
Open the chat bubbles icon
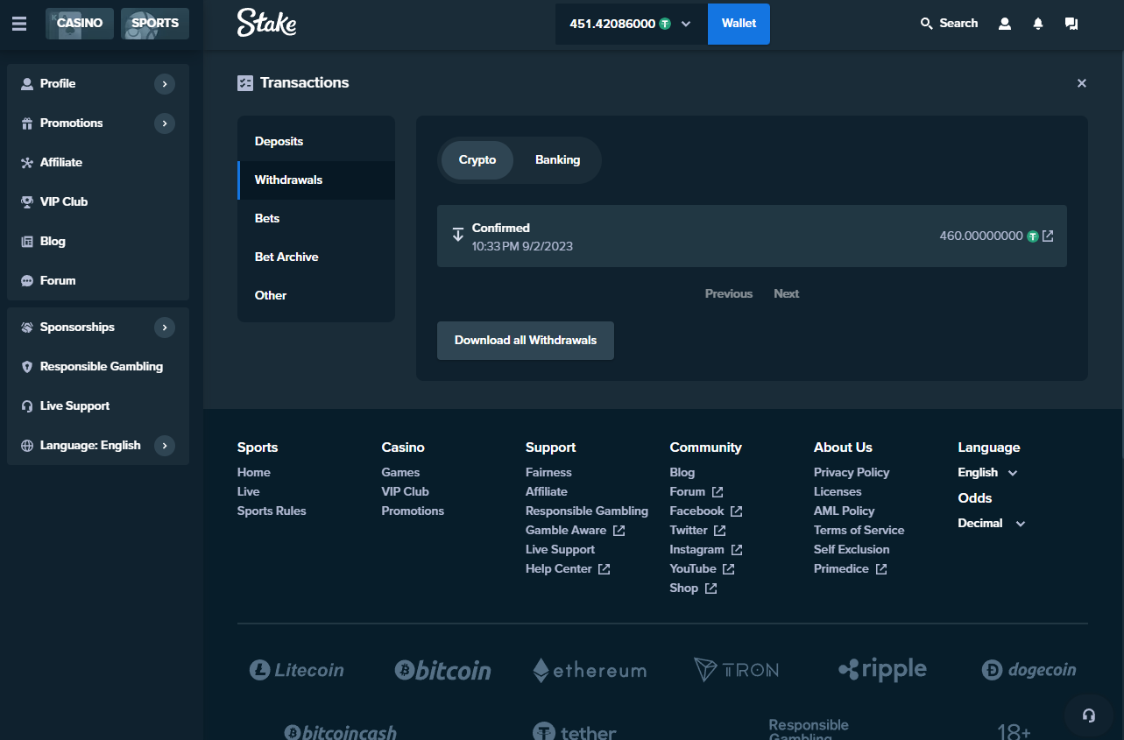pos(1071,24)
